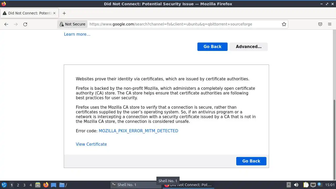Click the upper Go Back button

pyautogui.click(x=212, y=47)
